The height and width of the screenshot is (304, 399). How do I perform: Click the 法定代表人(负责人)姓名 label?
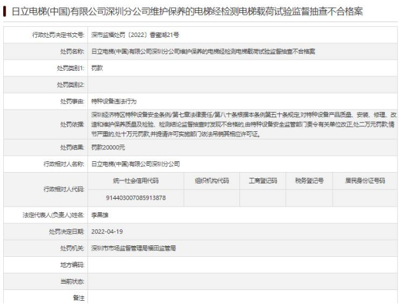click(x=53, y=215)
